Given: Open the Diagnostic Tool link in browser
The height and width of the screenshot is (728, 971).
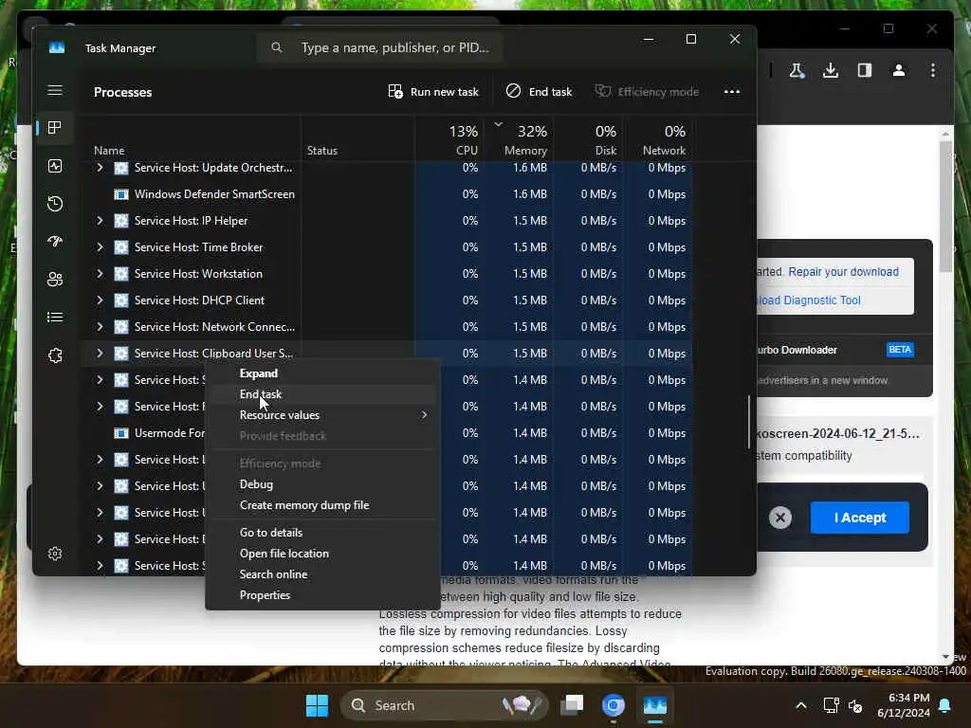Looking at the screenshot, I should (809, 300).
